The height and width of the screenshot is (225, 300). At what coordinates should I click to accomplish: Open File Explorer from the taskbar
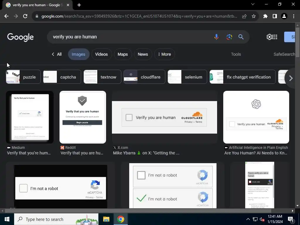point(106,219)
